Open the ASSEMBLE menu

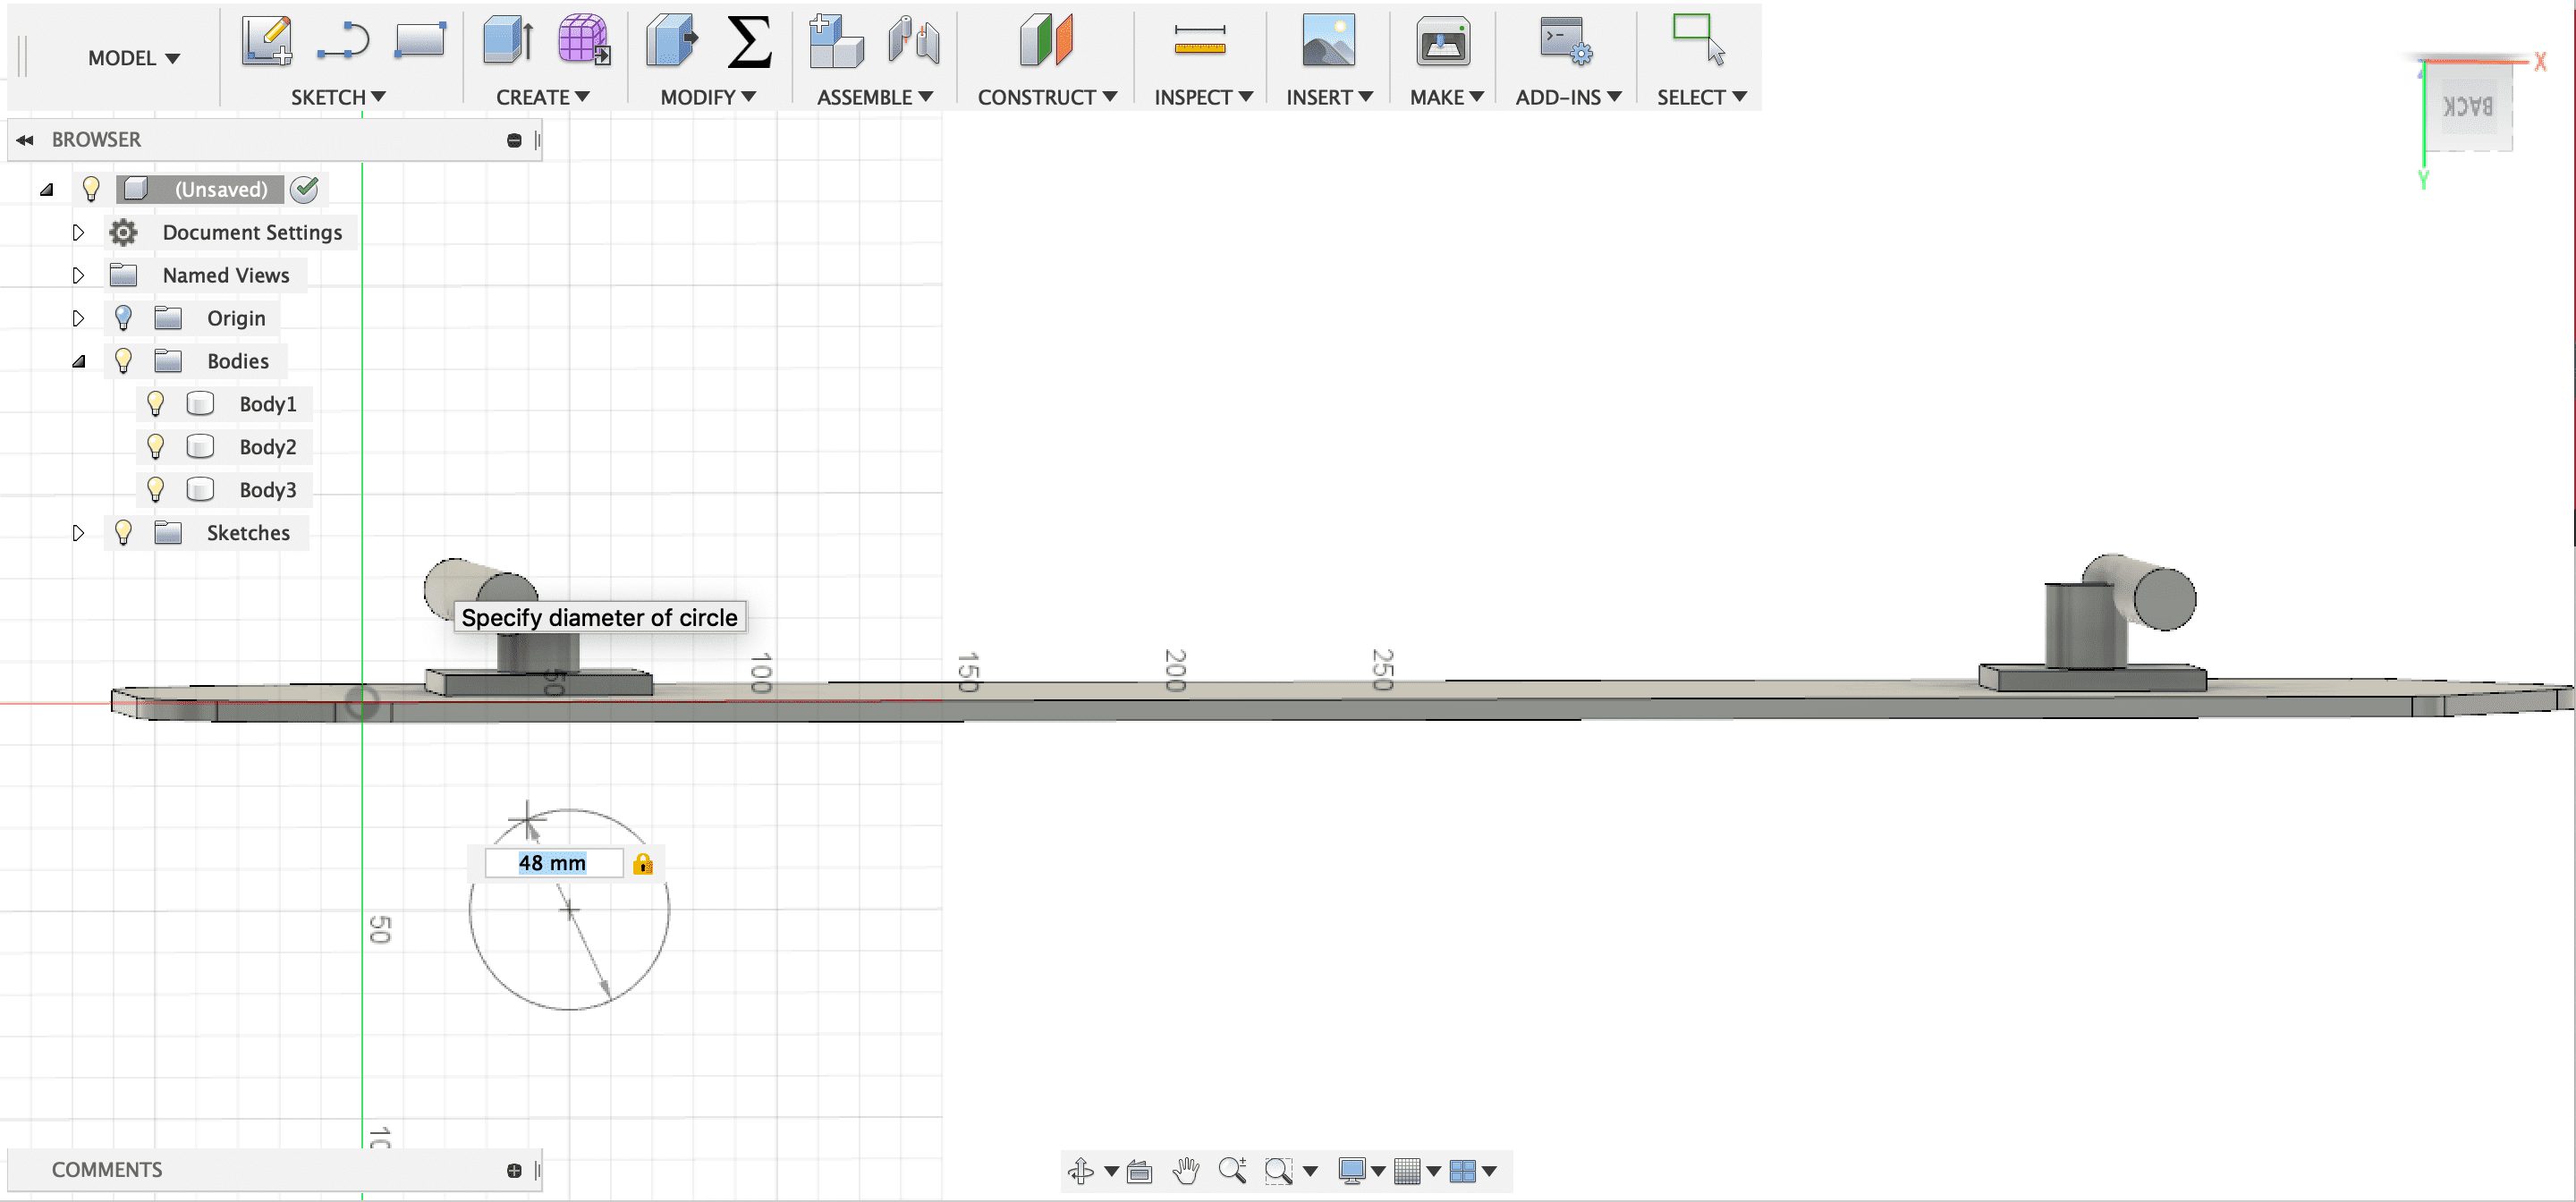[874, 97]
